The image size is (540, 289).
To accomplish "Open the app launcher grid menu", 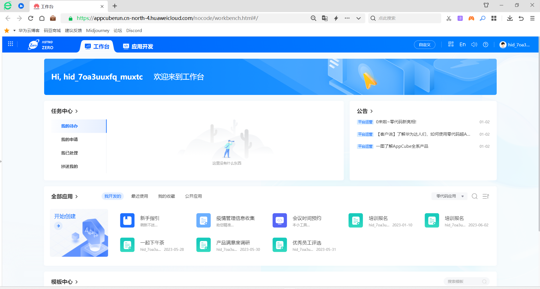I will (10, 44).
